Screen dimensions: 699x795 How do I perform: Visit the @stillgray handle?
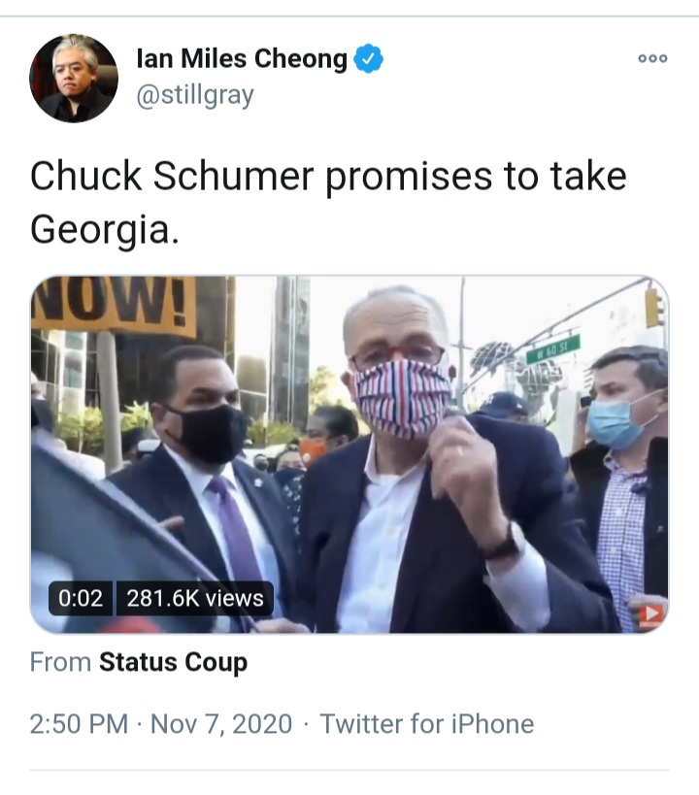195,95
